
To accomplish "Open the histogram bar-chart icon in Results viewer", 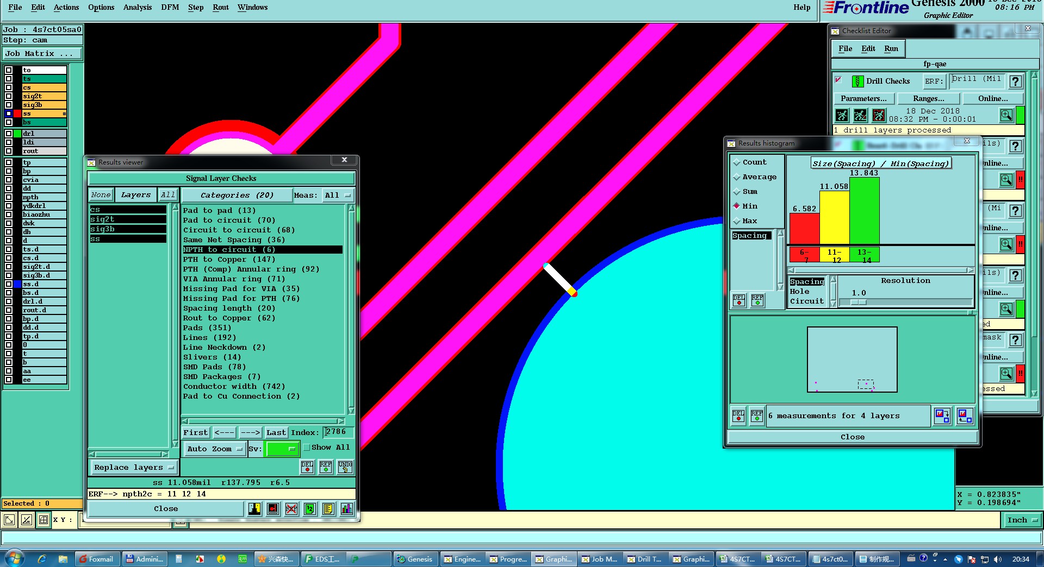I will (346, 509).
